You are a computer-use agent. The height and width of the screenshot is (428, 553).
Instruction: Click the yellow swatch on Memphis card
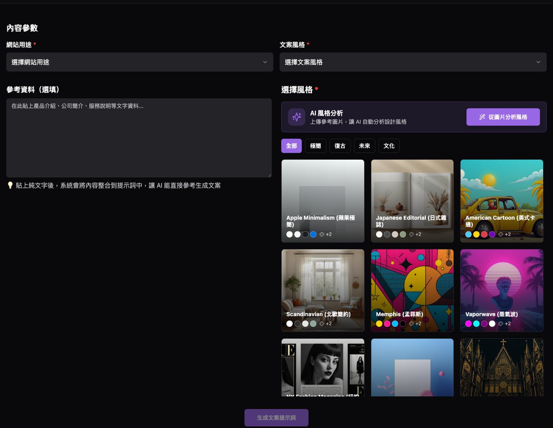379,324
